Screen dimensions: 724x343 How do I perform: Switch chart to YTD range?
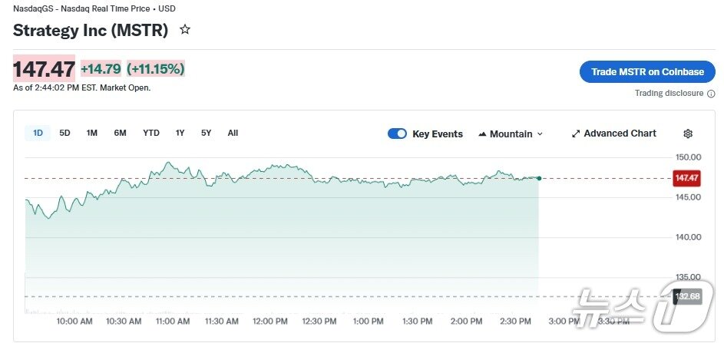pyautogui.click(x=151, y=133)
